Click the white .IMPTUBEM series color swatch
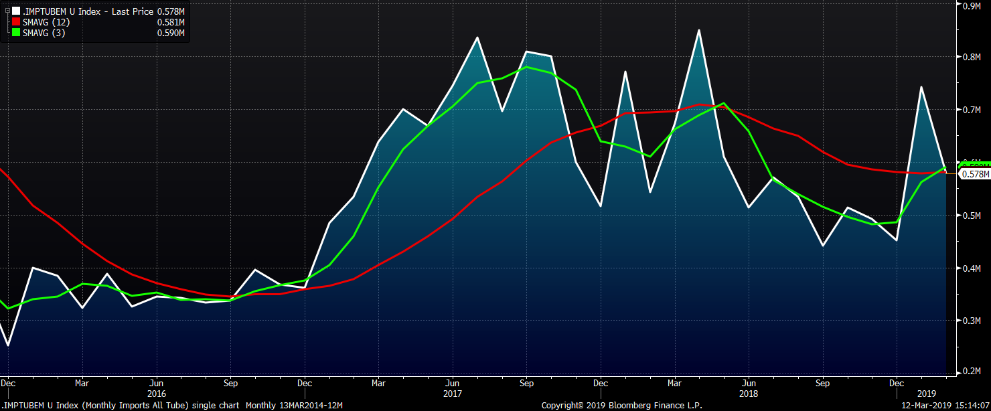Viewport: 991px width, 411px height. (x=15, y=11)
